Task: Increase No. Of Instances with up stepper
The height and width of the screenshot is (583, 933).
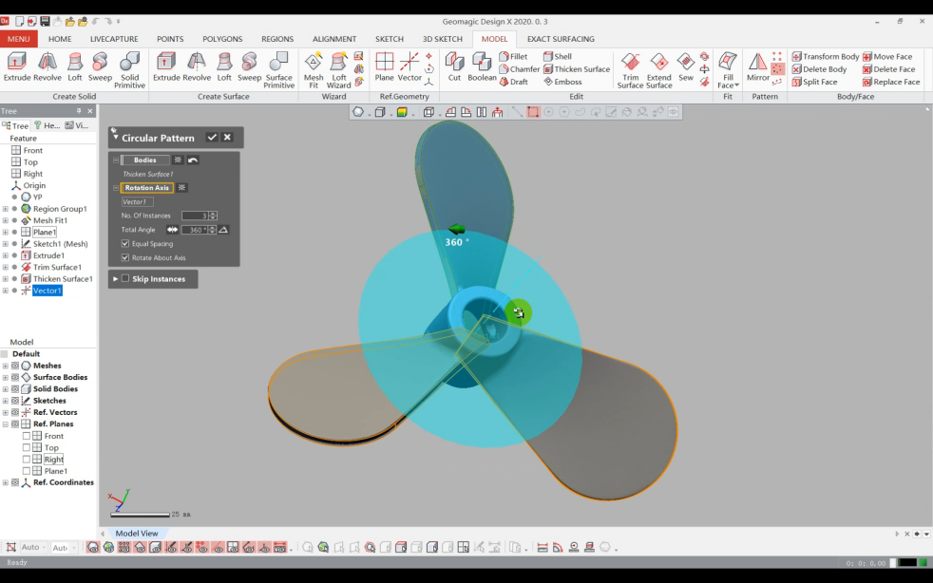Action: pyautogui.click(x=212, y=213)
